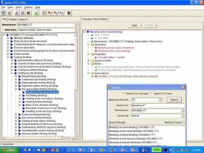The image size is (204, 153).
Task: Open the association editor pencil icon
Action: (x=50, y=13)
